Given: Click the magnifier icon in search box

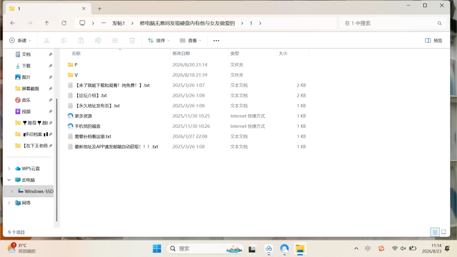Looking at the screenshot, I should 440,23.
